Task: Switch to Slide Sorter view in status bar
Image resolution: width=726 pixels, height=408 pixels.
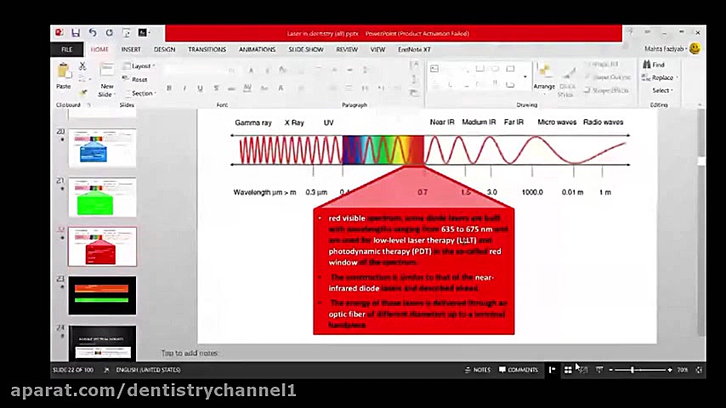Action: click(567, 370)
